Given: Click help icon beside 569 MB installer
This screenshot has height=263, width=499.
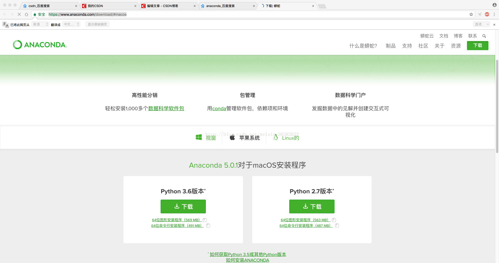Looking at the screenshot, I should [x=205, y=220].
